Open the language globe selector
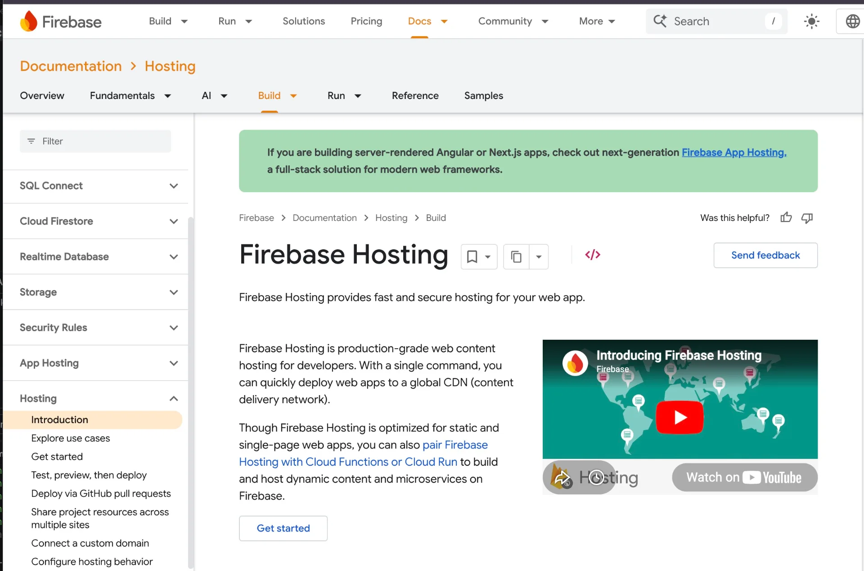 [853, 21]
